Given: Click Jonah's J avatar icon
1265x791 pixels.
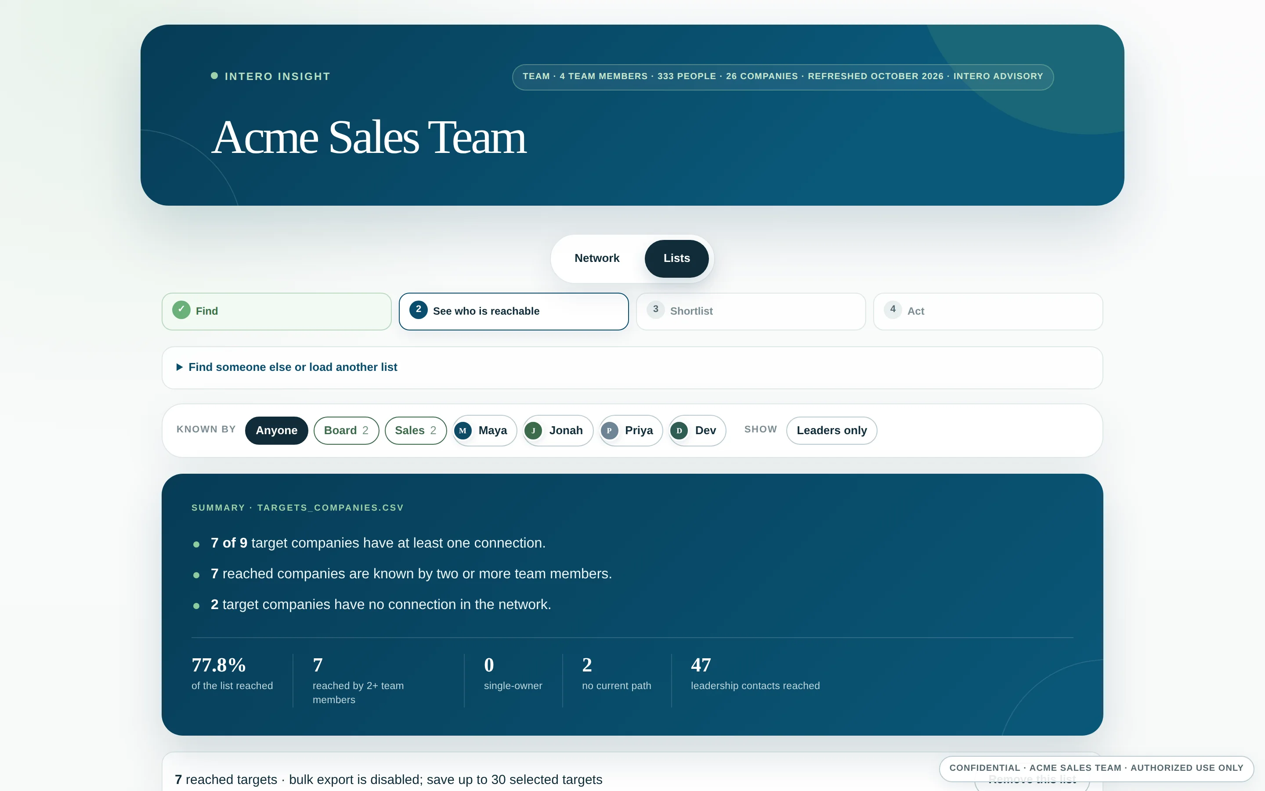Looking at the screenshot, I should click(x=533, y=431).
